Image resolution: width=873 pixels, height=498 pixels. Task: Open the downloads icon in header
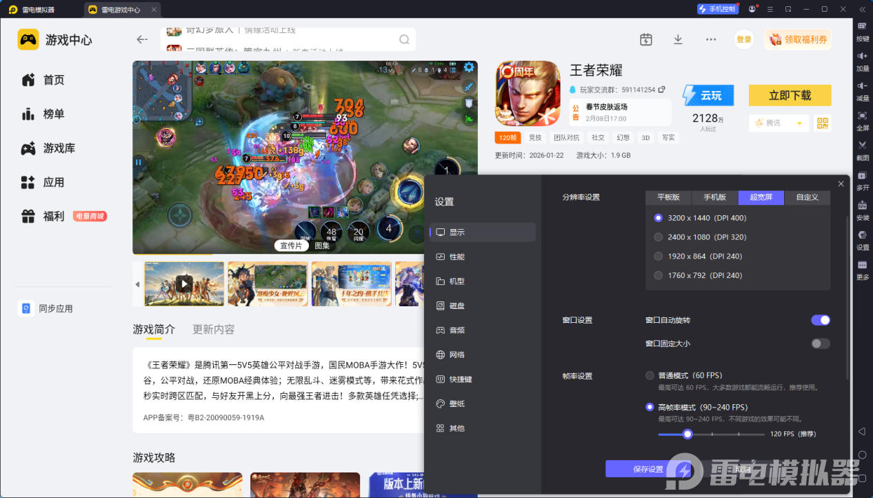point(678,39)
